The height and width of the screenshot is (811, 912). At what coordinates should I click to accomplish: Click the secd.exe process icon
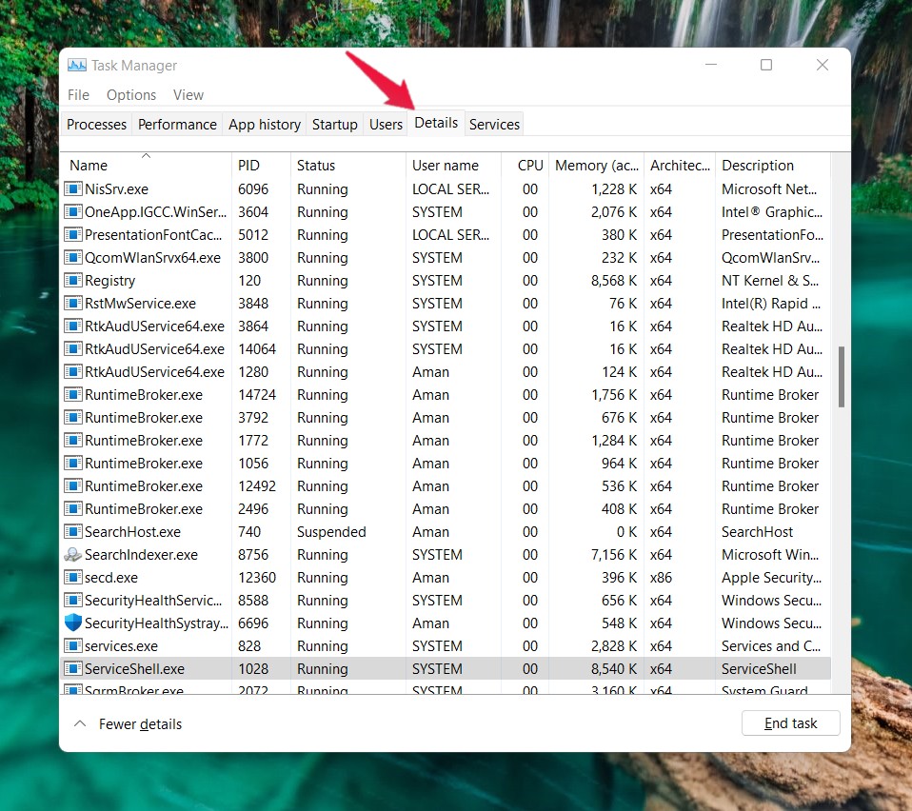73,578
